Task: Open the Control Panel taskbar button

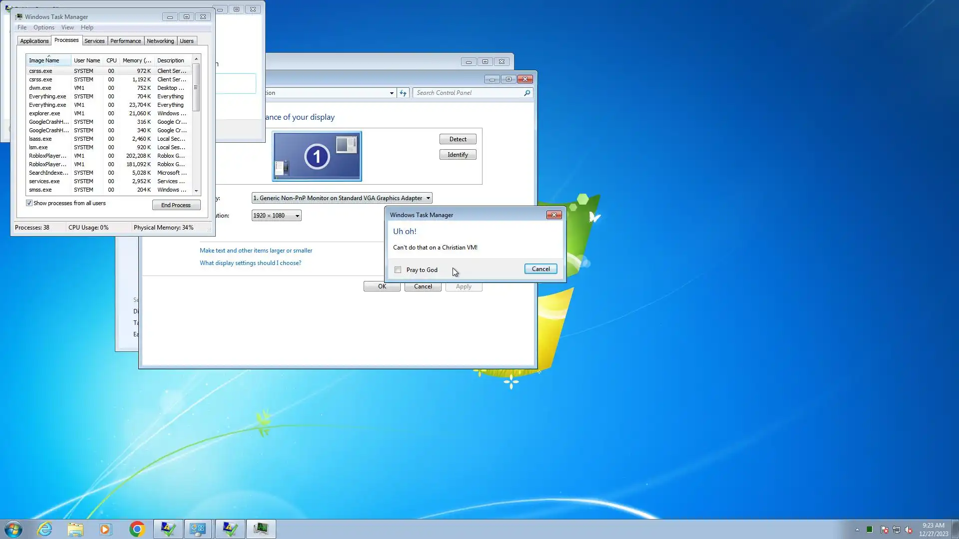Action: click(x=198, y=529)
